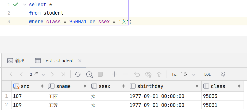247x110 pixels.
Task: Close the test.student tab
Action: coord(80,61)
